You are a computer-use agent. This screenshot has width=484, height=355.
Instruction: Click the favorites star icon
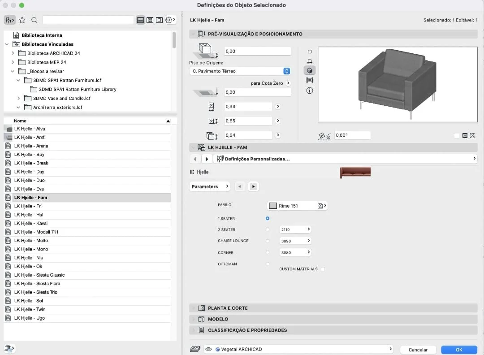(x=22, y=20)
